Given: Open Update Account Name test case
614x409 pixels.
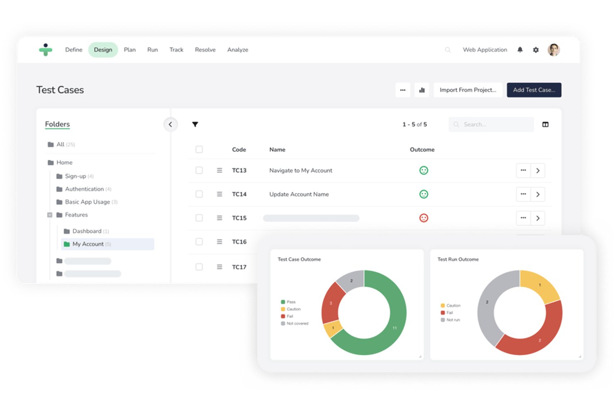Looking at the screenshot, I should pyautogui.click(x=299, y=194).
